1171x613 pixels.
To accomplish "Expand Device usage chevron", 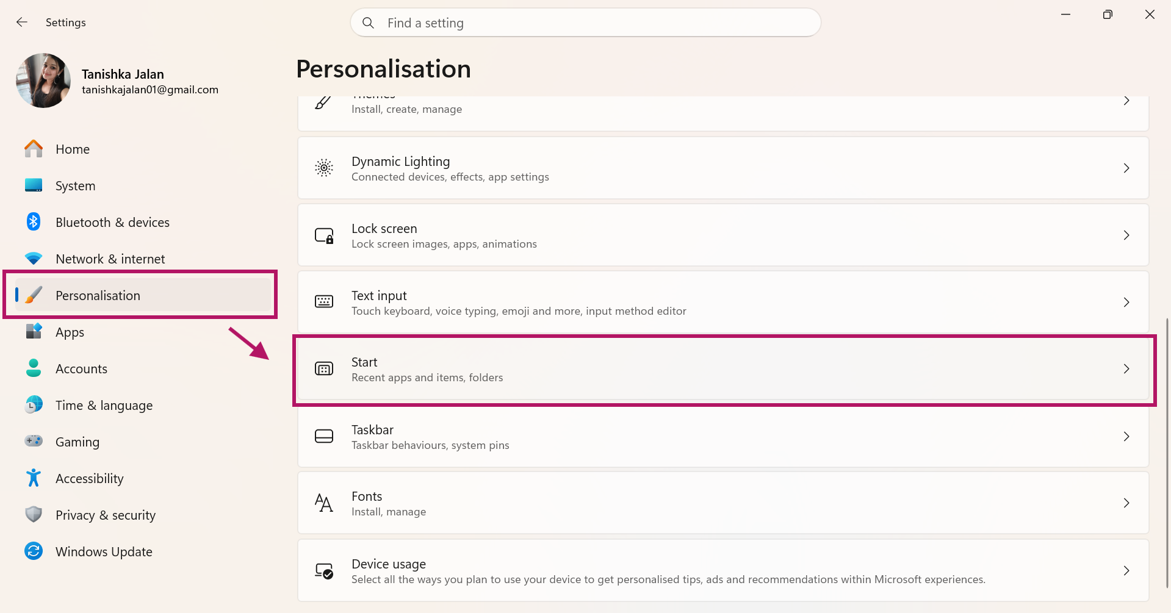I will pos(1126,570).
